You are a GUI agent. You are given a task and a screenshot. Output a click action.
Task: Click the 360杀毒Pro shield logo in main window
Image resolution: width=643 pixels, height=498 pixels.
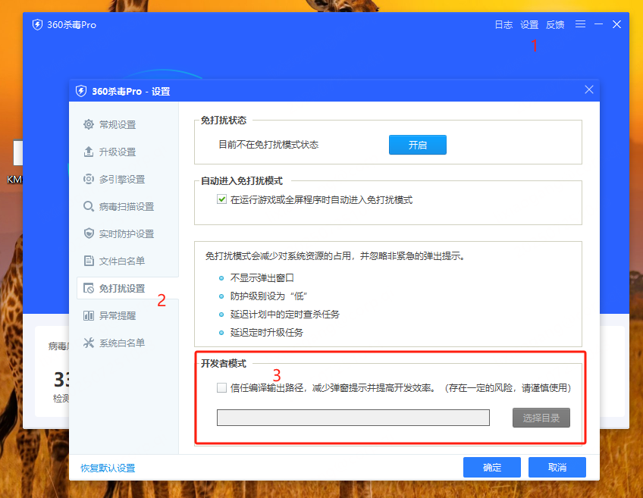click(x=37, y=24)
